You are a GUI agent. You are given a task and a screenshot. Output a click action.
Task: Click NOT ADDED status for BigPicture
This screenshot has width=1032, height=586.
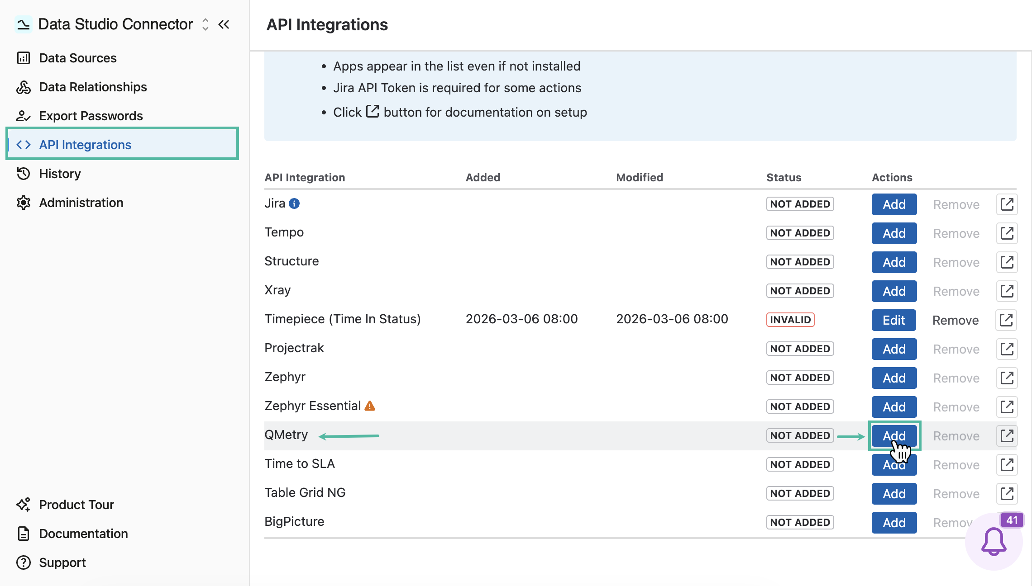pyautogui.click(x=800, y=522)
